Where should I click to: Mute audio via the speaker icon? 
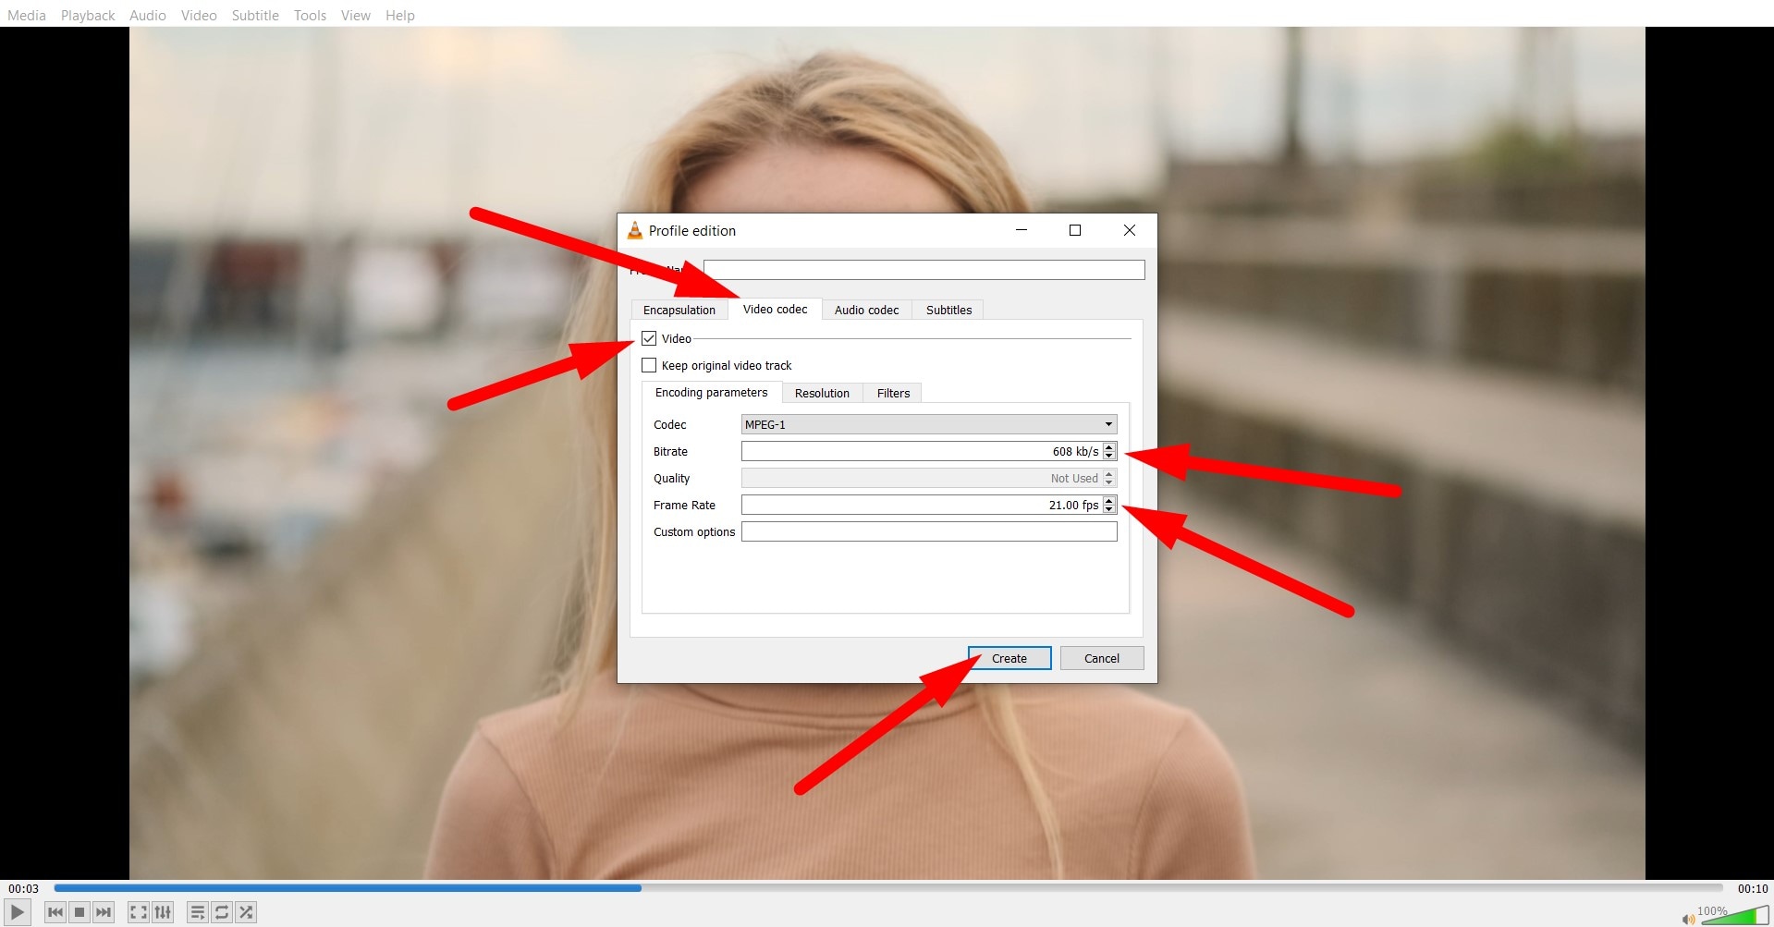tap(1688, 919)
